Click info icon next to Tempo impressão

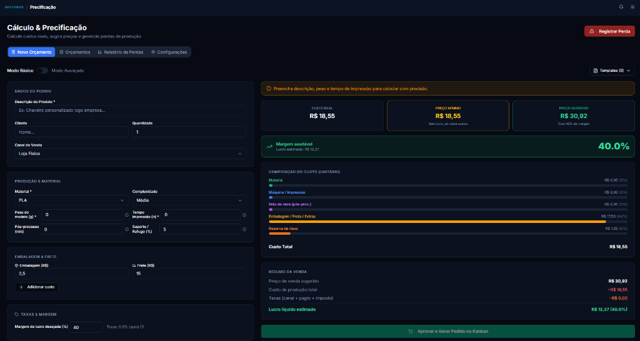coord(244,215)
